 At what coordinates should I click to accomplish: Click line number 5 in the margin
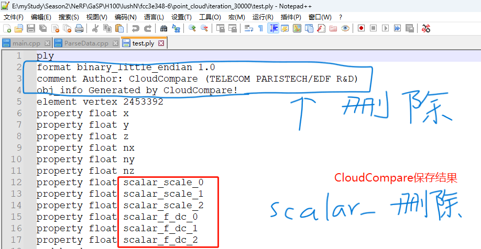[x=19, y=101]
